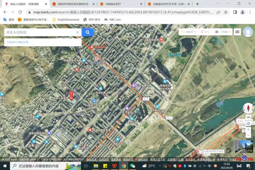Open the NBC.com bookmark

[113, 19]
